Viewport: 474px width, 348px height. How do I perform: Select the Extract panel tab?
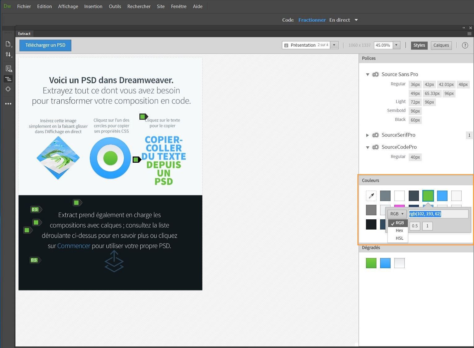click(x=24, y=34)
